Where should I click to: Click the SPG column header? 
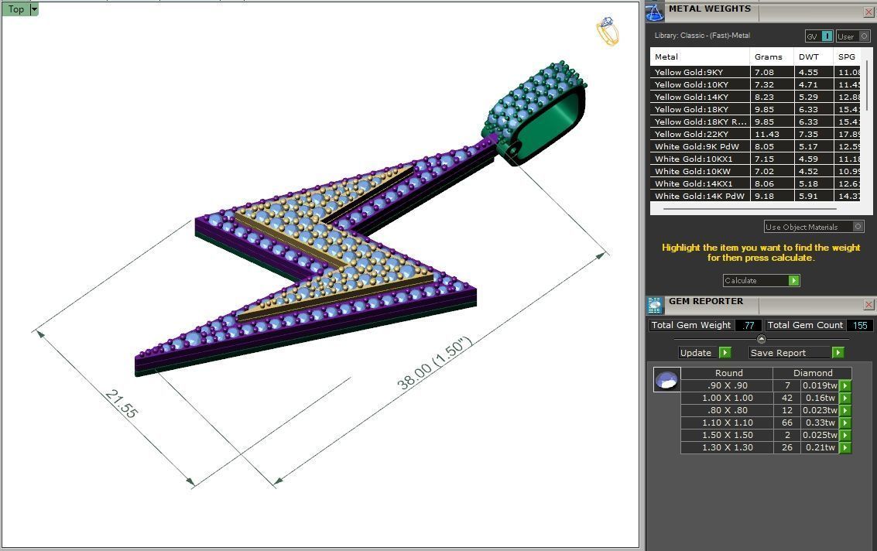(x=847, y=56)
